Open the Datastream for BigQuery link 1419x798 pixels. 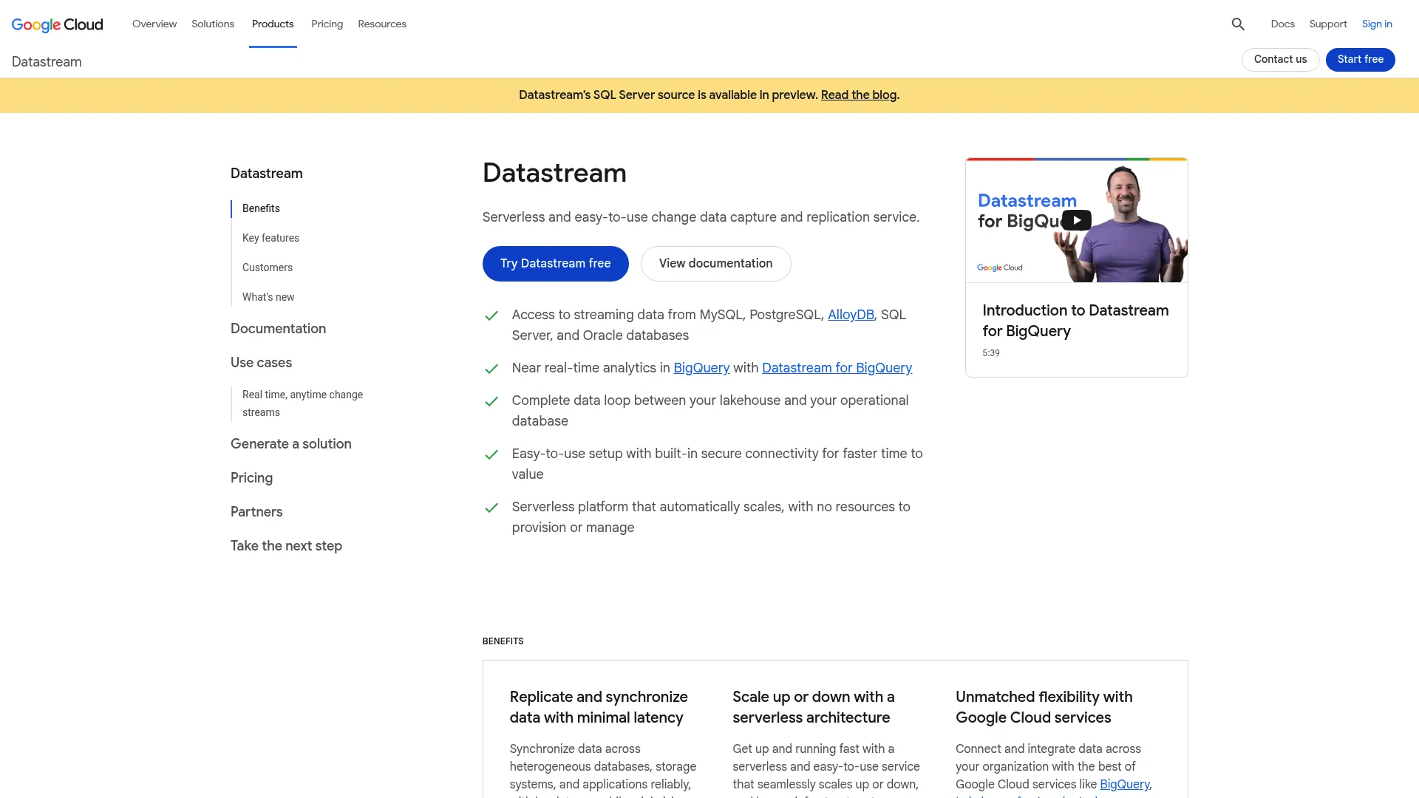(837, 368)
